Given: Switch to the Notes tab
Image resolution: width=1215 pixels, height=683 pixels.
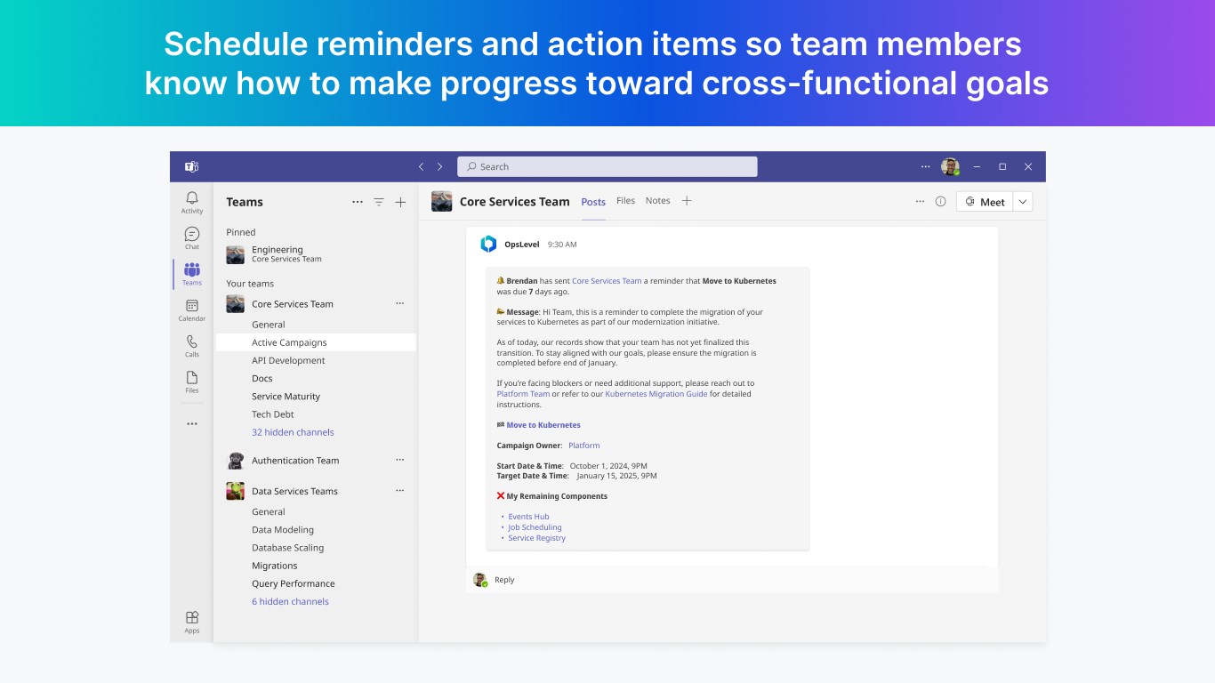Looking at the screenshot, I should point(658,201).
